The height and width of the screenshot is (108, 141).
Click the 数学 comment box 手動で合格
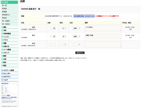[103, 36]
